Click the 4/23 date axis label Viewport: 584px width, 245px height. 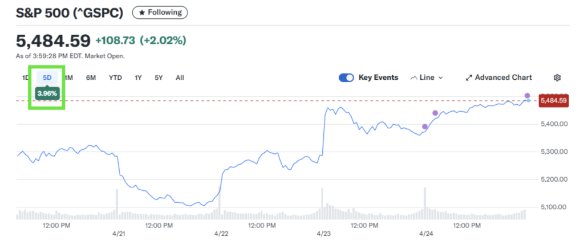point(324,234)
